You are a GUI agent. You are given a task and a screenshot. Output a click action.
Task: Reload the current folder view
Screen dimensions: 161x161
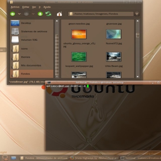[48, 14]
